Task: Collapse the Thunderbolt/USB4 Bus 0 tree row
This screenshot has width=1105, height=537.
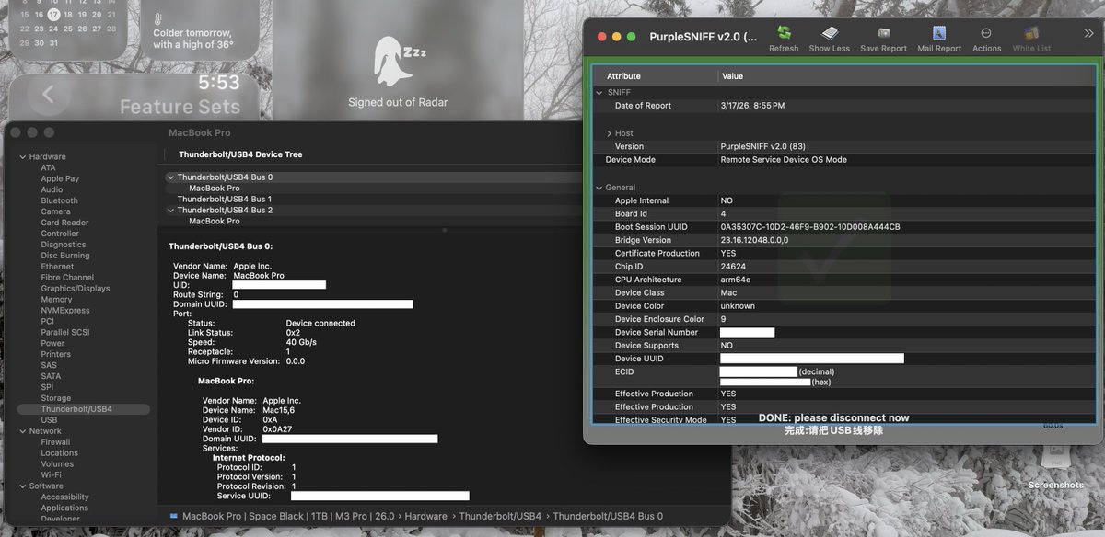Action: pyautogui.click(x=171, y=177)
